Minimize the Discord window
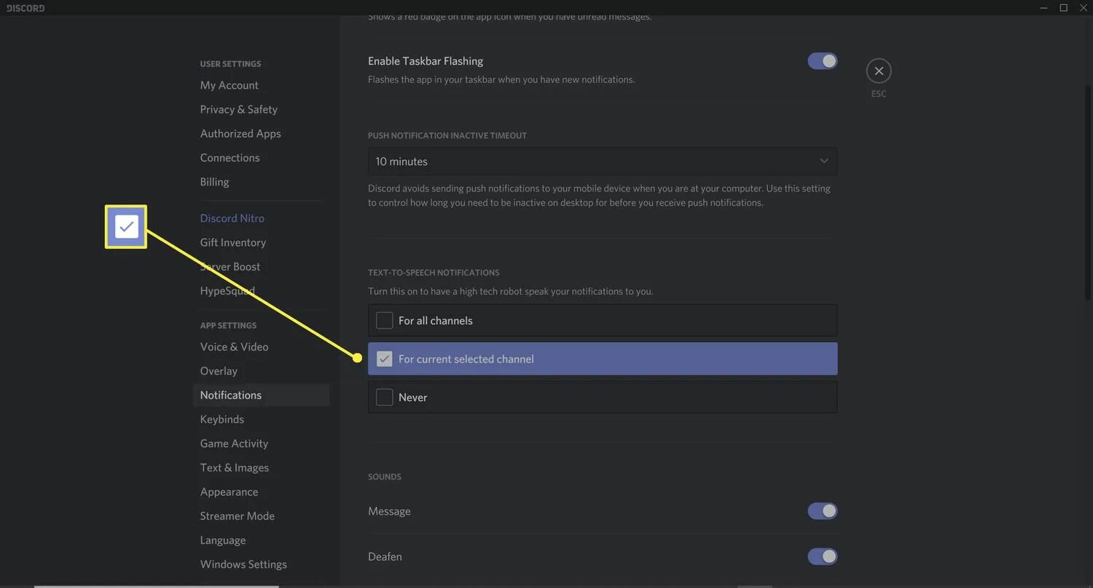1093x588 pixels. [x=1045, y=7]
